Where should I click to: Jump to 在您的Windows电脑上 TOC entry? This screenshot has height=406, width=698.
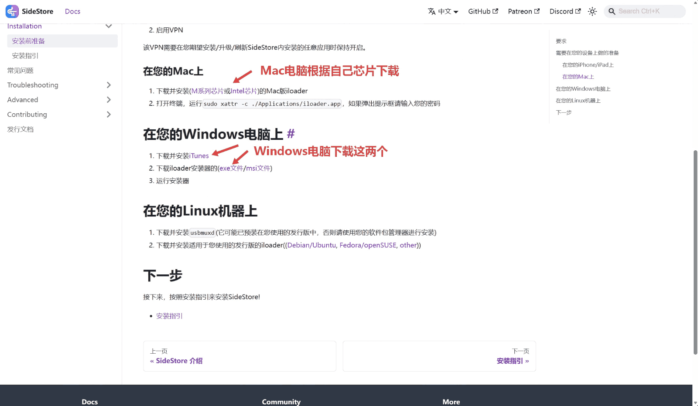(583, 89)
